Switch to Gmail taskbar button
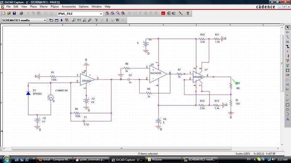 (55, 159)
